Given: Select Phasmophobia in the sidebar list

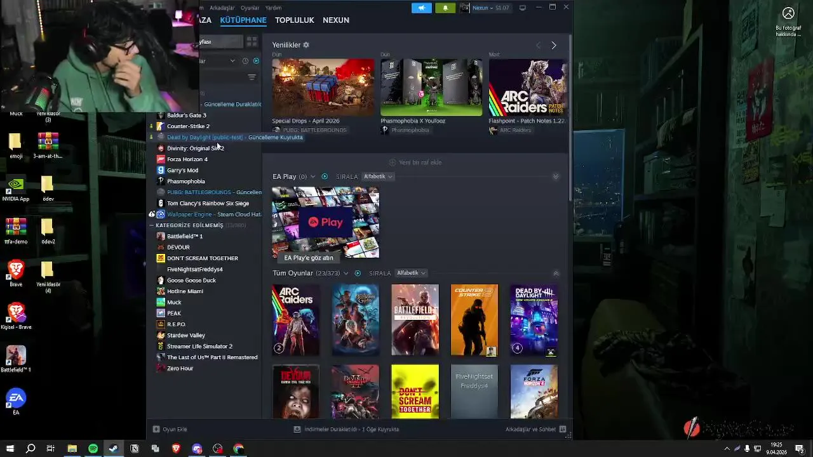Looking at the screenshot, I should (x=185, y=182).
